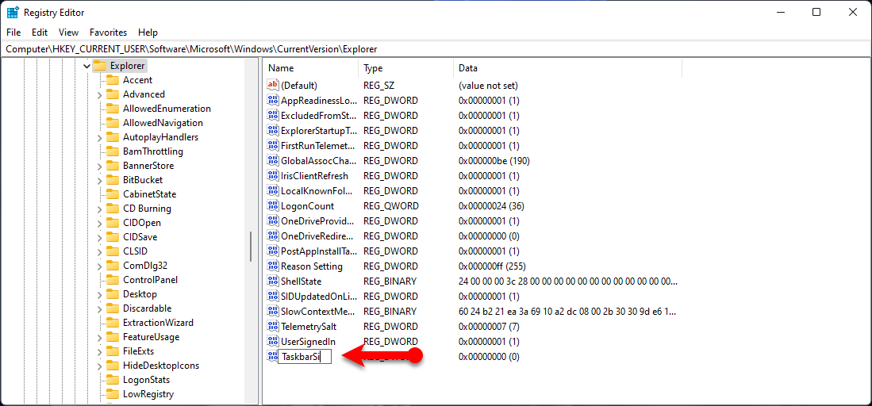Open the Help menu
Image resolution: width=872 pixels, height=406 pixels.
148,33
